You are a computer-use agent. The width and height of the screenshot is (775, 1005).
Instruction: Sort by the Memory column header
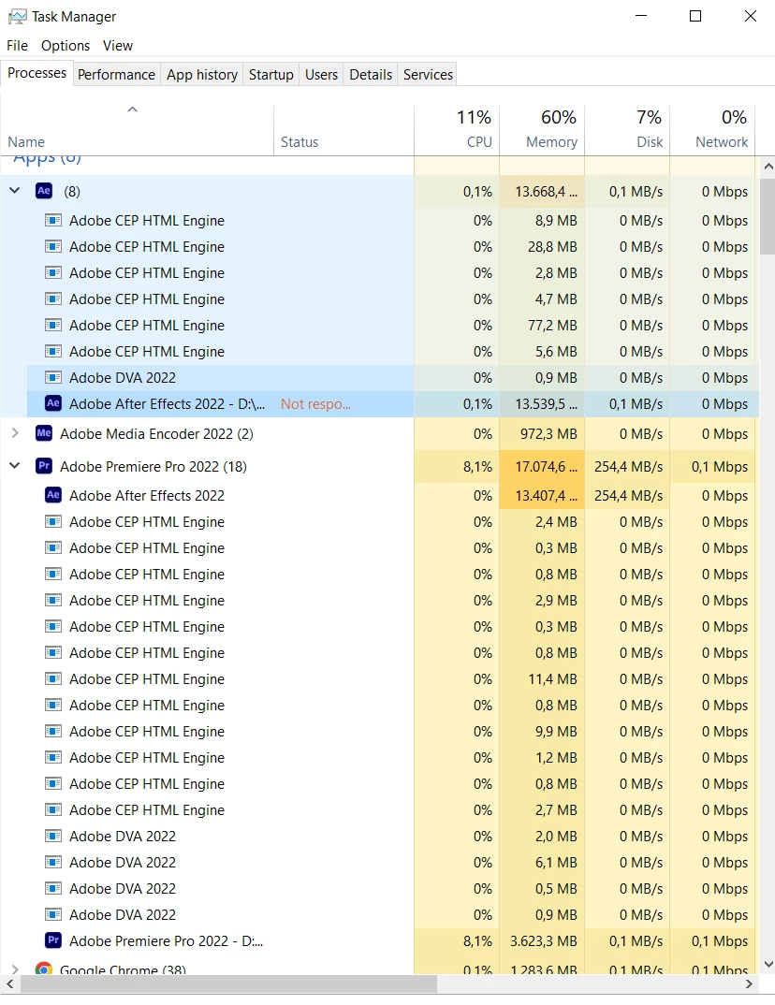pyautogui.click(x=542, y=129)
